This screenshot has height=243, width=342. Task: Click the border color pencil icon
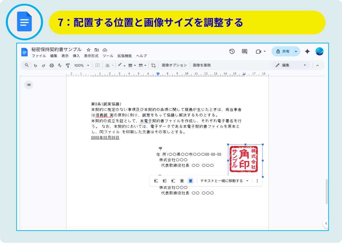coord(120,65)
